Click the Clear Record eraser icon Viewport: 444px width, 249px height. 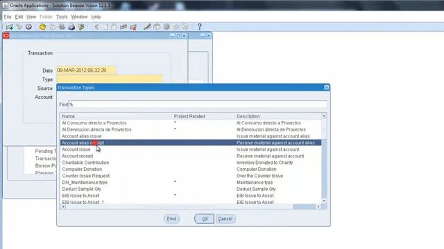pyautogui.click(x=123, y=27)
